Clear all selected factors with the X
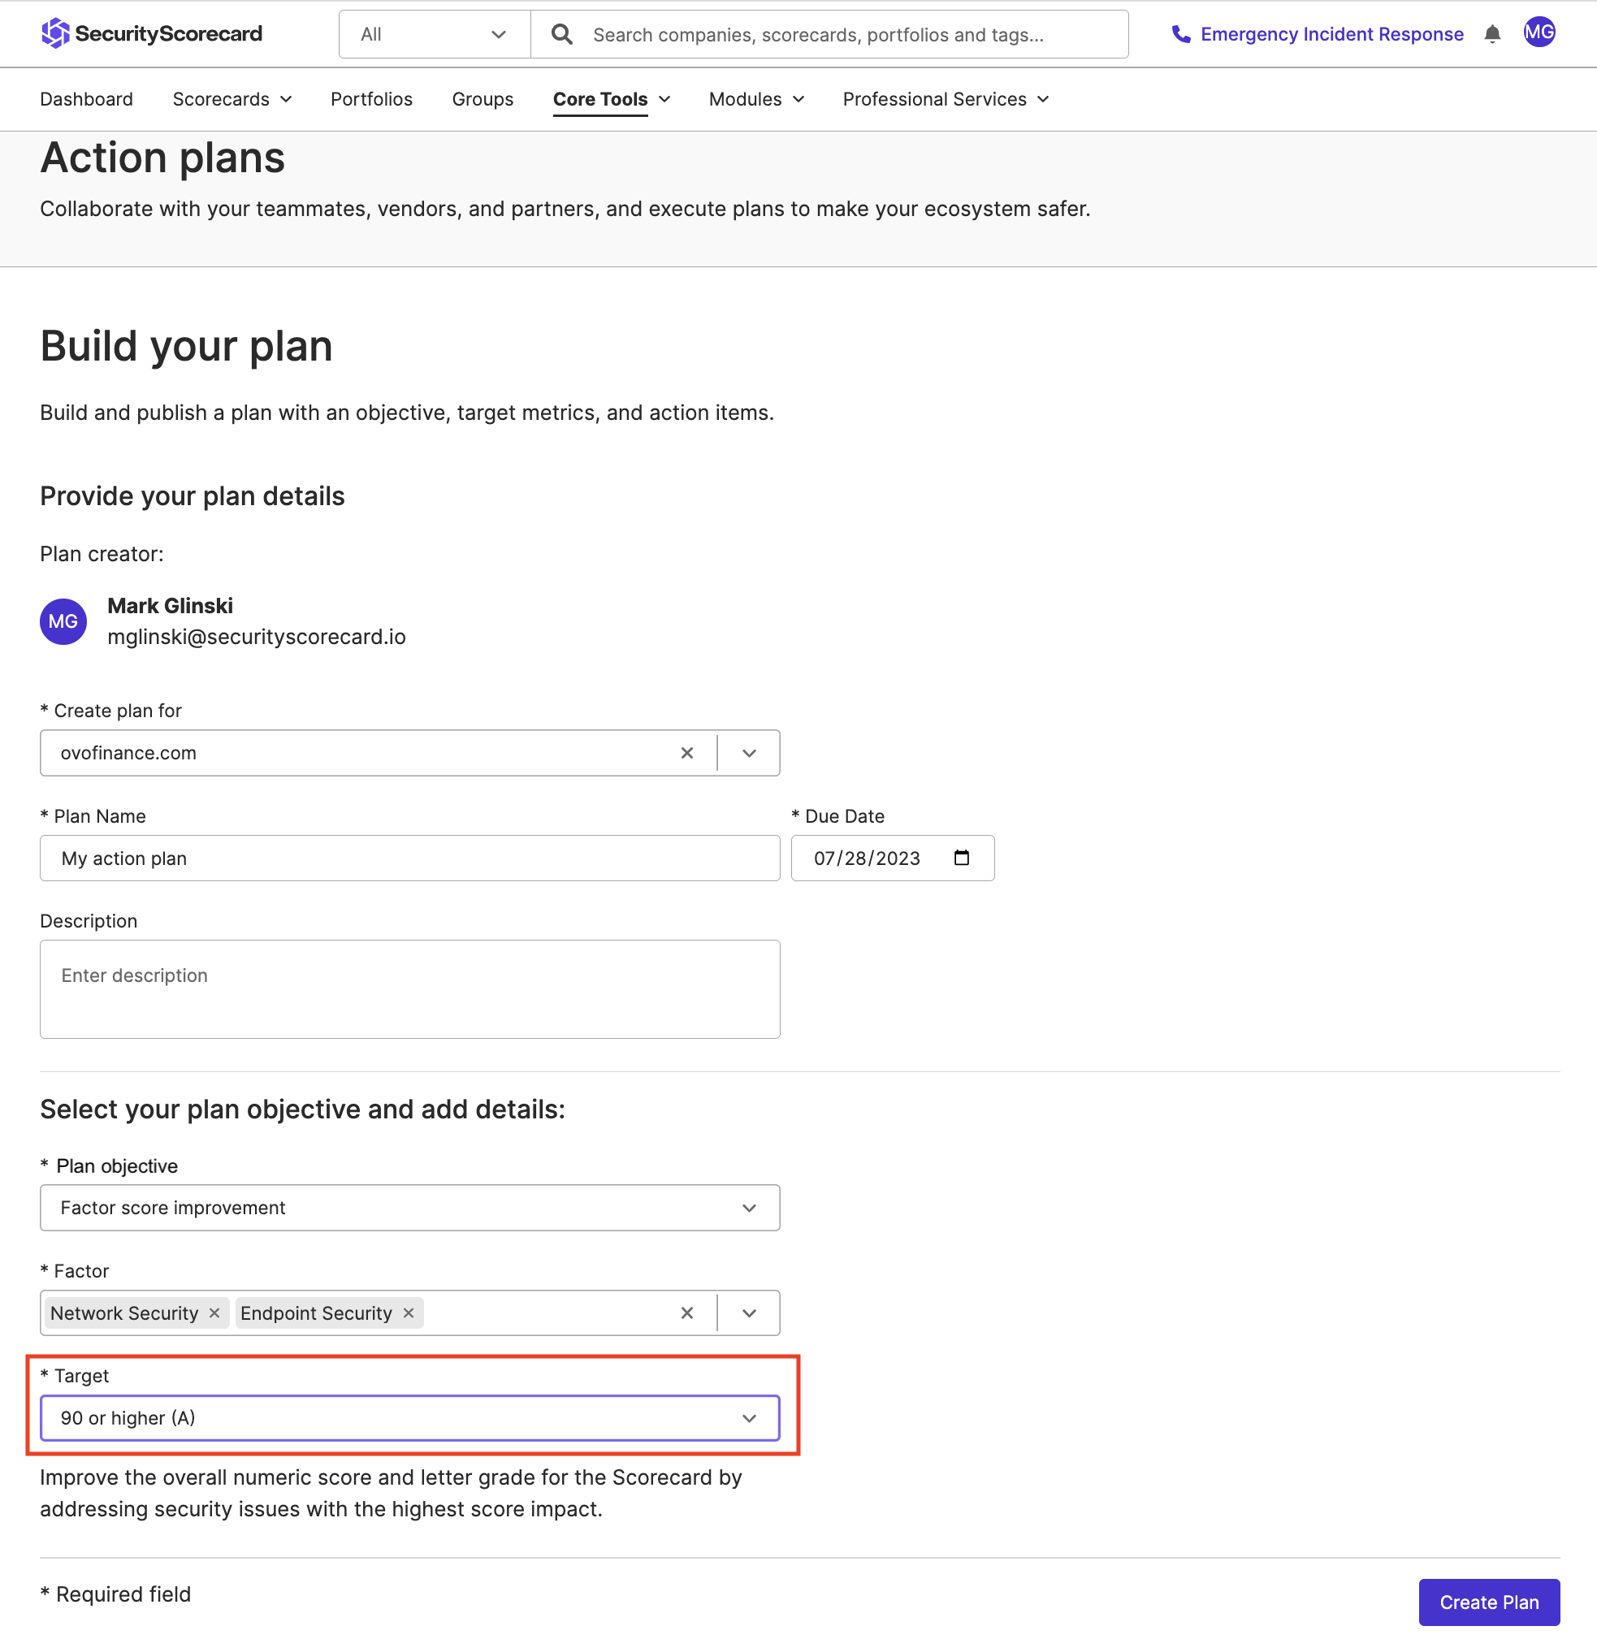Viewport: 1597px width, 1639px height. tap(687, 1312)
